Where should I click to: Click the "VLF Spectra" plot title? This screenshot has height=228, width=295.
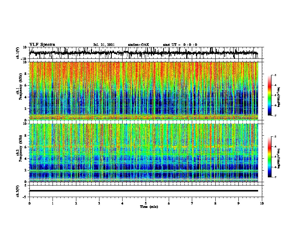click(x=42, y=45)
